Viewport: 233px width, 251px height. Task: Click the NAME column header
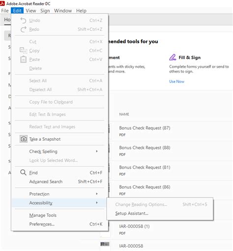click(124, 114)
